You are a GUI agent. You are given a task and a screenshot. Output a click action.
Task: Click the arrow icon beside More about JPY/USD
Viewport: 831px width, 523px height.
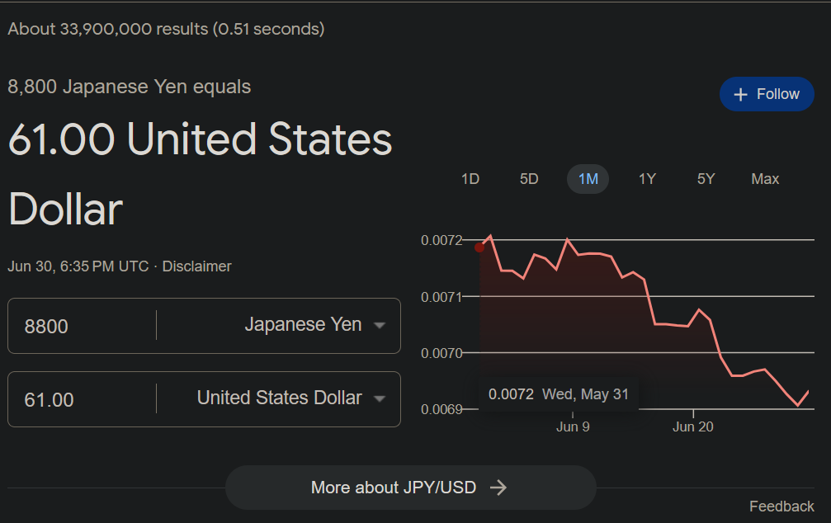pyautogui.click(x=498, y=488)
